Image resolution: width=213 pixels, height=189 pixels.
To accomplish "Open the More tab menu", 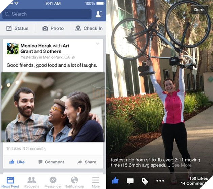I will [x=96, y=182].
